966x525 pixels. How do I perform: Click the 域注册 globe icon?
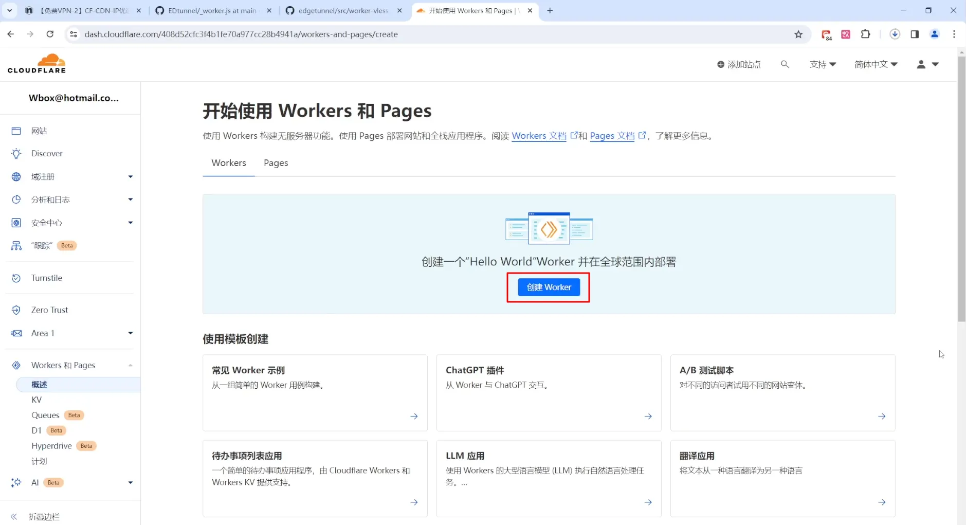click(x=16, y=177)
